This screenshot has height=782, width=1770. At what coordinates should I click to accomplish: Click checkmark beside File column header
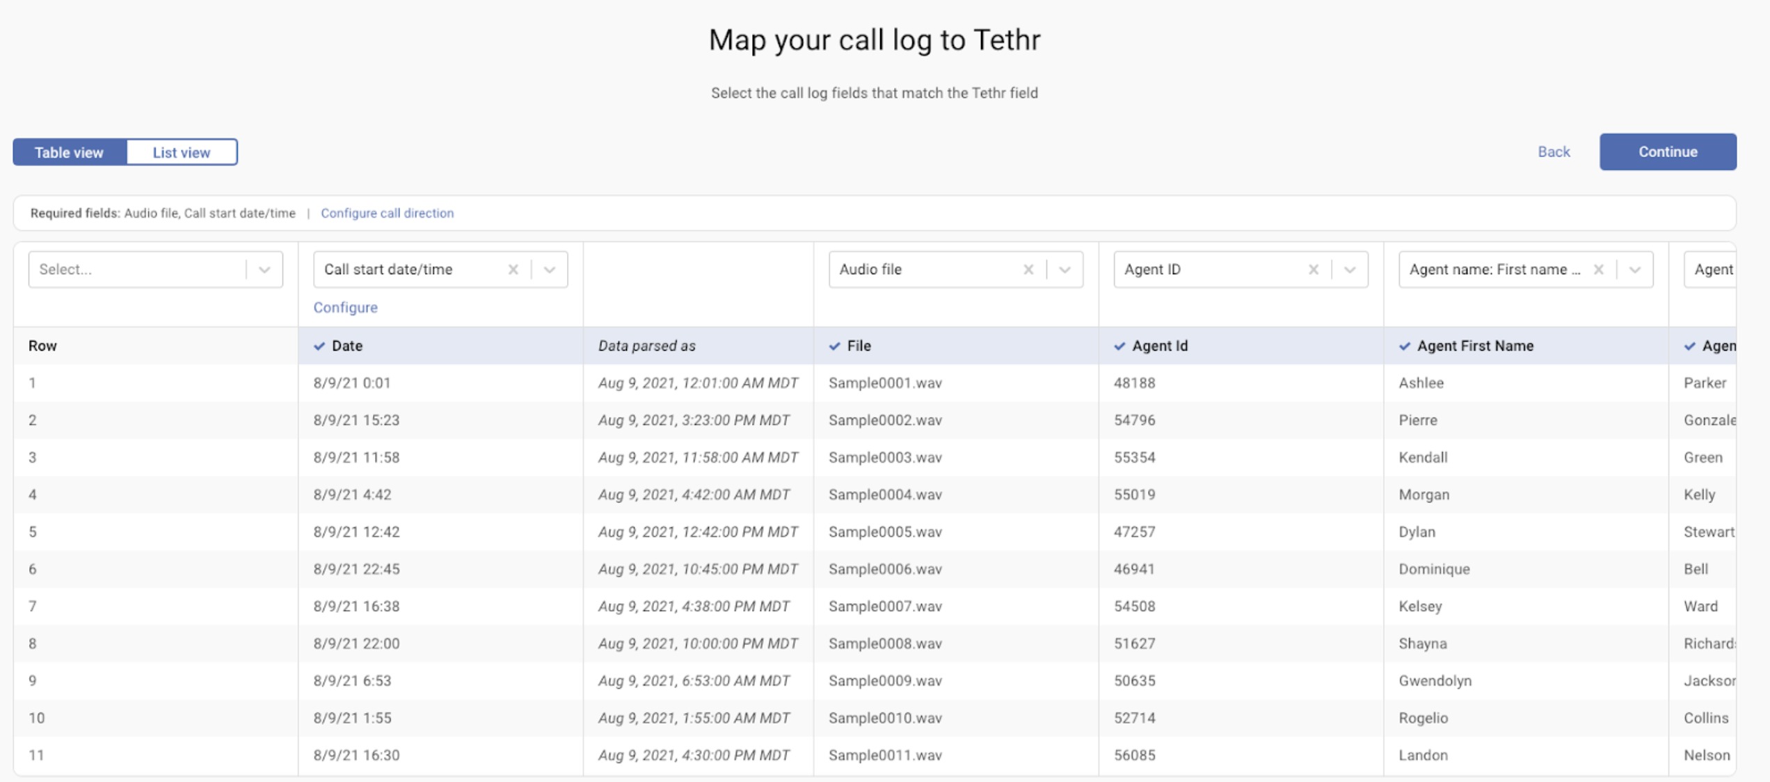pos(834,346)
